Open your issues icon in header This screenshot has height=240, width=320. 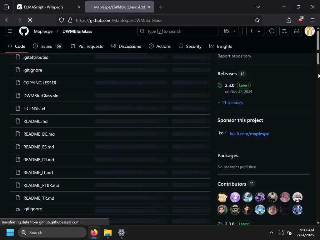[272, 31]
